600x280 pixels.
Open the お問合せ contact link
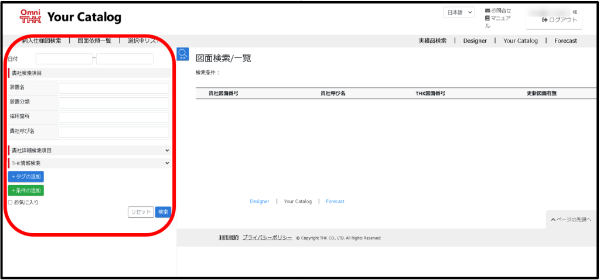498,11
